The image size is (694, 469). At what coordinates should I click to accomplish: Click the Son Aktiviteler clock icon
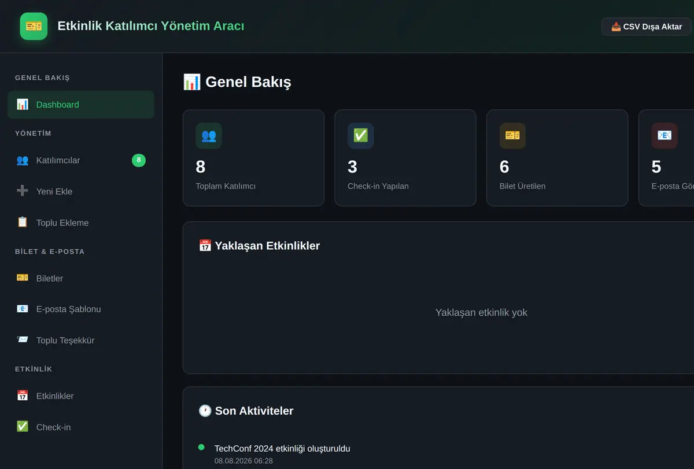point(205,411)
